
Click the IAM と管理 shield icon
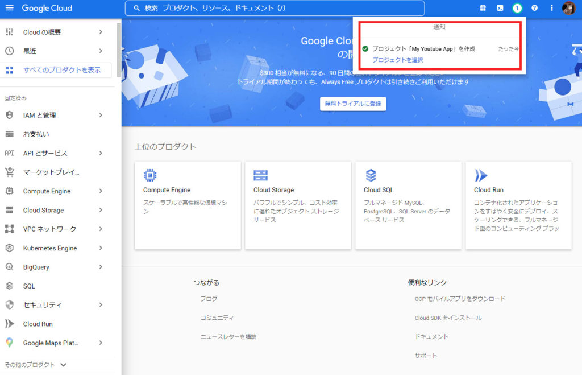[9, 115]
